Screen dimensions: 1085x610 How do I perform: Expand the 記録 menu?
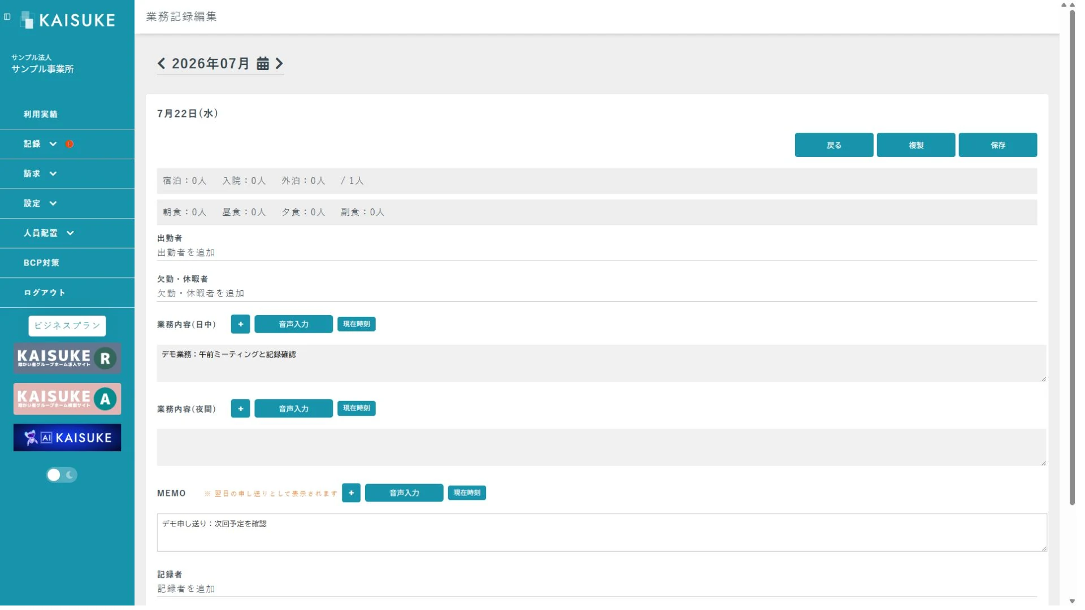67,144
